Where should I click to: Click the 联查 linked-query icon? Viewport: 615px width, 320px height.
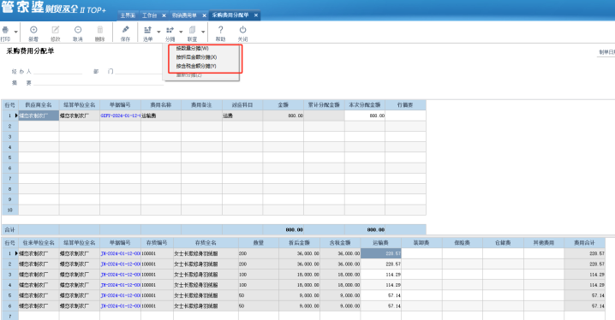[x=192, y=30]
